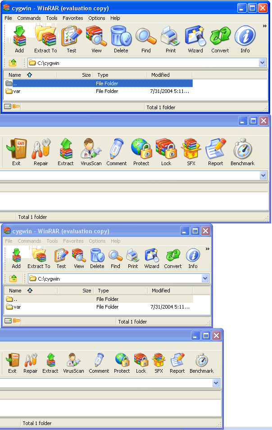Viewport: 272px width, 430px height.
Task: Click the large Wizard icon in active cygwin window
Action: click(195, 36)
